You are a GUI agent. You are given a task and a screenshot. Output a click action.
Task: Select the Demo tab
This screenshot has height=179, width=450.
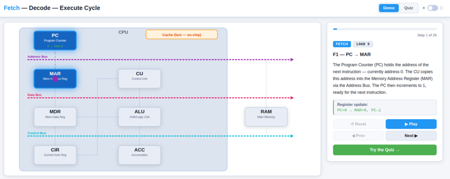(x=389, y=8)
